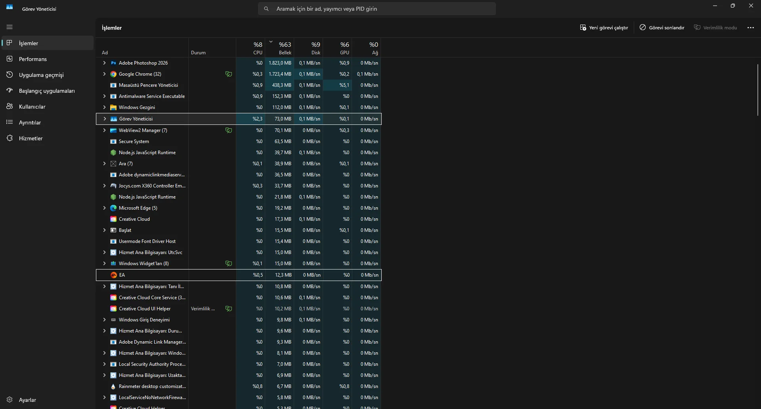Click the WebView2 Manager process icon
Viewport: 761px width, 409px height.
[113, 130]
